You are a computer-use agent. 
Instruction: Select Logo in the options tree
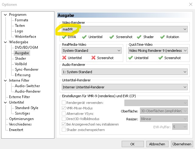coord(19,31)
